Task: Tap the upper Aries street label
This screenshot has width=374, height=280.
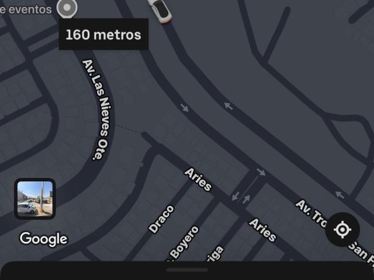Action: pyautogui.click(x=198, y=179)
